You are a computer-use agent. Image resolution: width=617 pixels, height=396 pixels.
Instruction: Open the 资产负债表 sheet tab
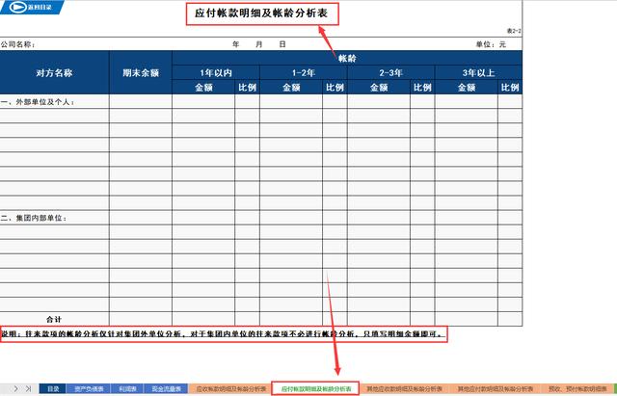pos(89,389)
